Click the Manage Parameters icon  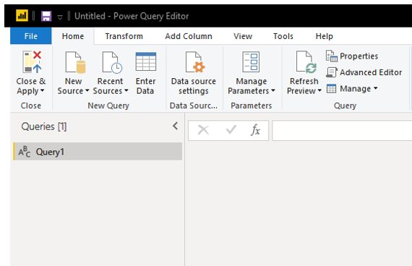pyautogui.click(x=251, y=61)
